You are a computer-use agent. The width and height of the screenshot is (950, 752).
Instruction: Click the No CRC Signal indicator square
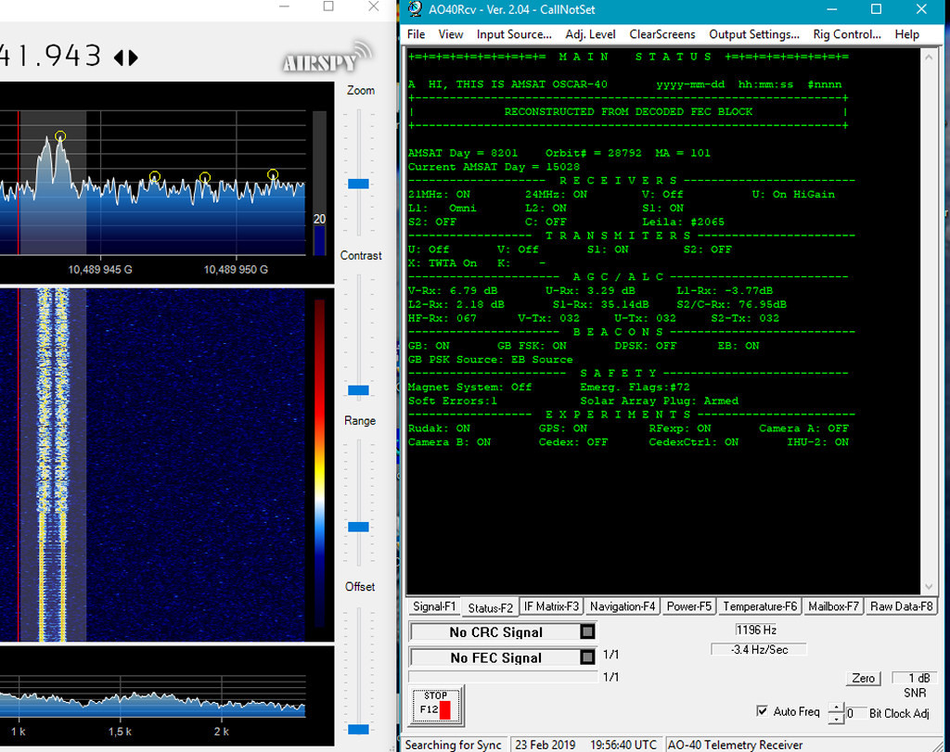587,632
